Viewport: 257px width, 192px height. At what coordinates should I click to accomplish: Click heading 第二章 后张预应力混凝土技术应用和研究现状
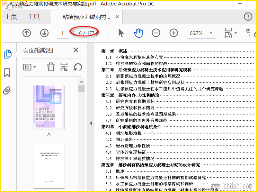[x=146, y=70]
